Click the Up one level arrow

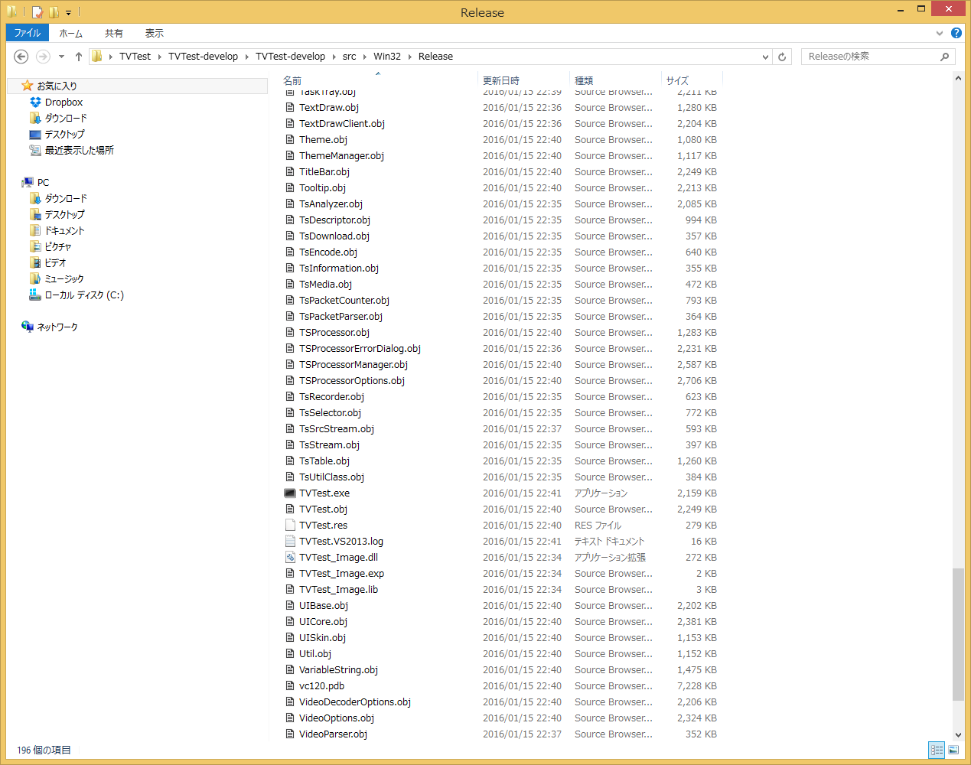[79, 57]
